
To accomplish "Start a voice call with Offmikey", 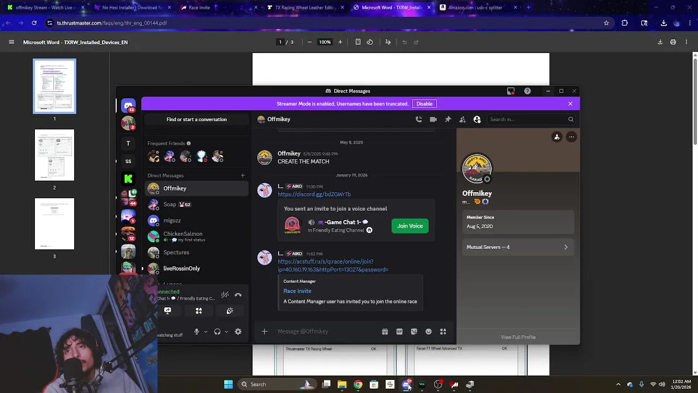I will (419, 119).
